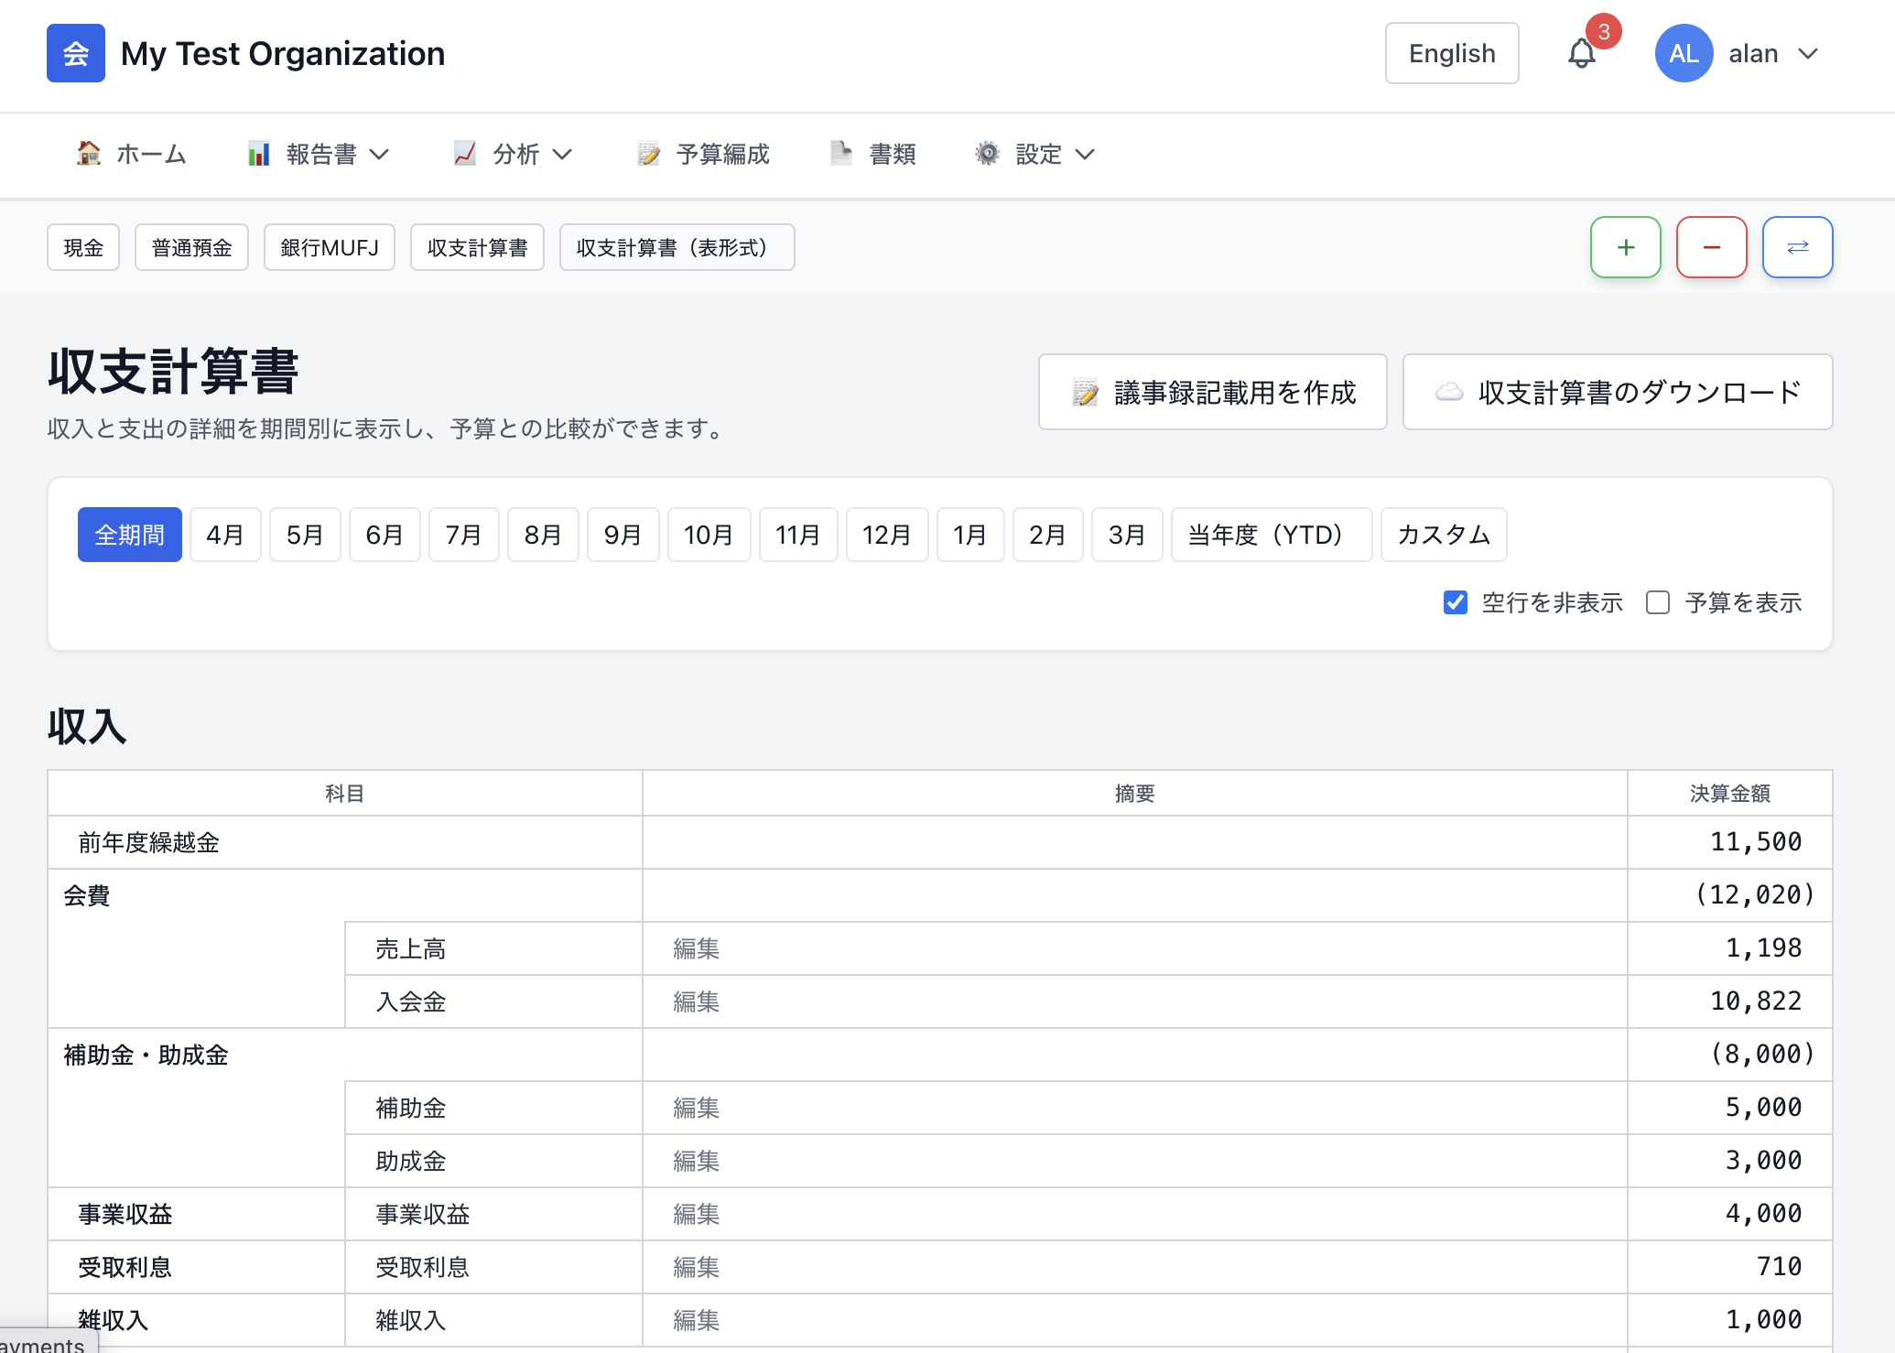This screenshot has width=1895, height=1353.
Task: Open 予算編成 with the pencil-notepad icon
Action: click(649, 154)
